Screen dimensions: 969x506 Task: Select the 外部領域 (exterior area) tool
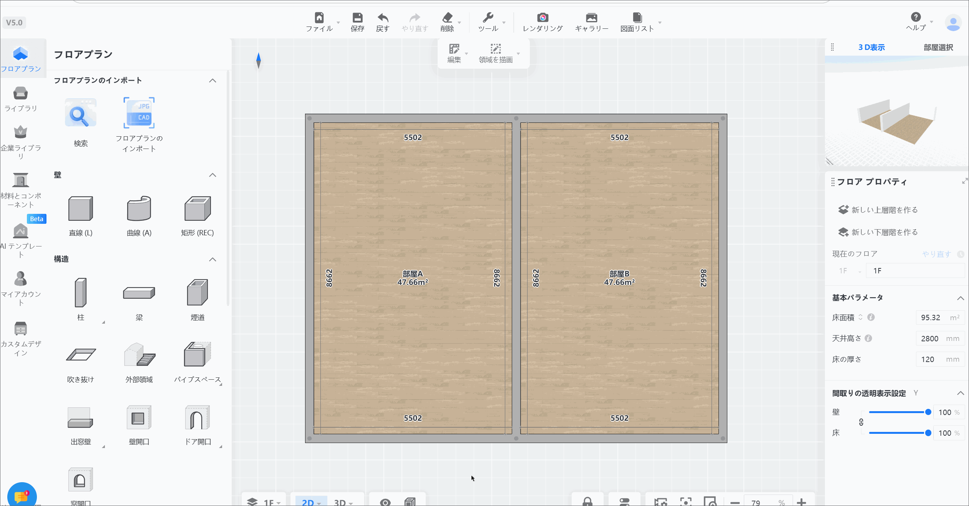139,363
